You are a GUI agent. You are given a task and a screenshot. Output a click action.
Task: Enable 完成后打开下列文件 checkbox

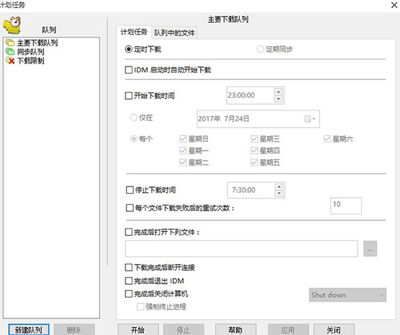pyautogui.click(x=128, y=232)
